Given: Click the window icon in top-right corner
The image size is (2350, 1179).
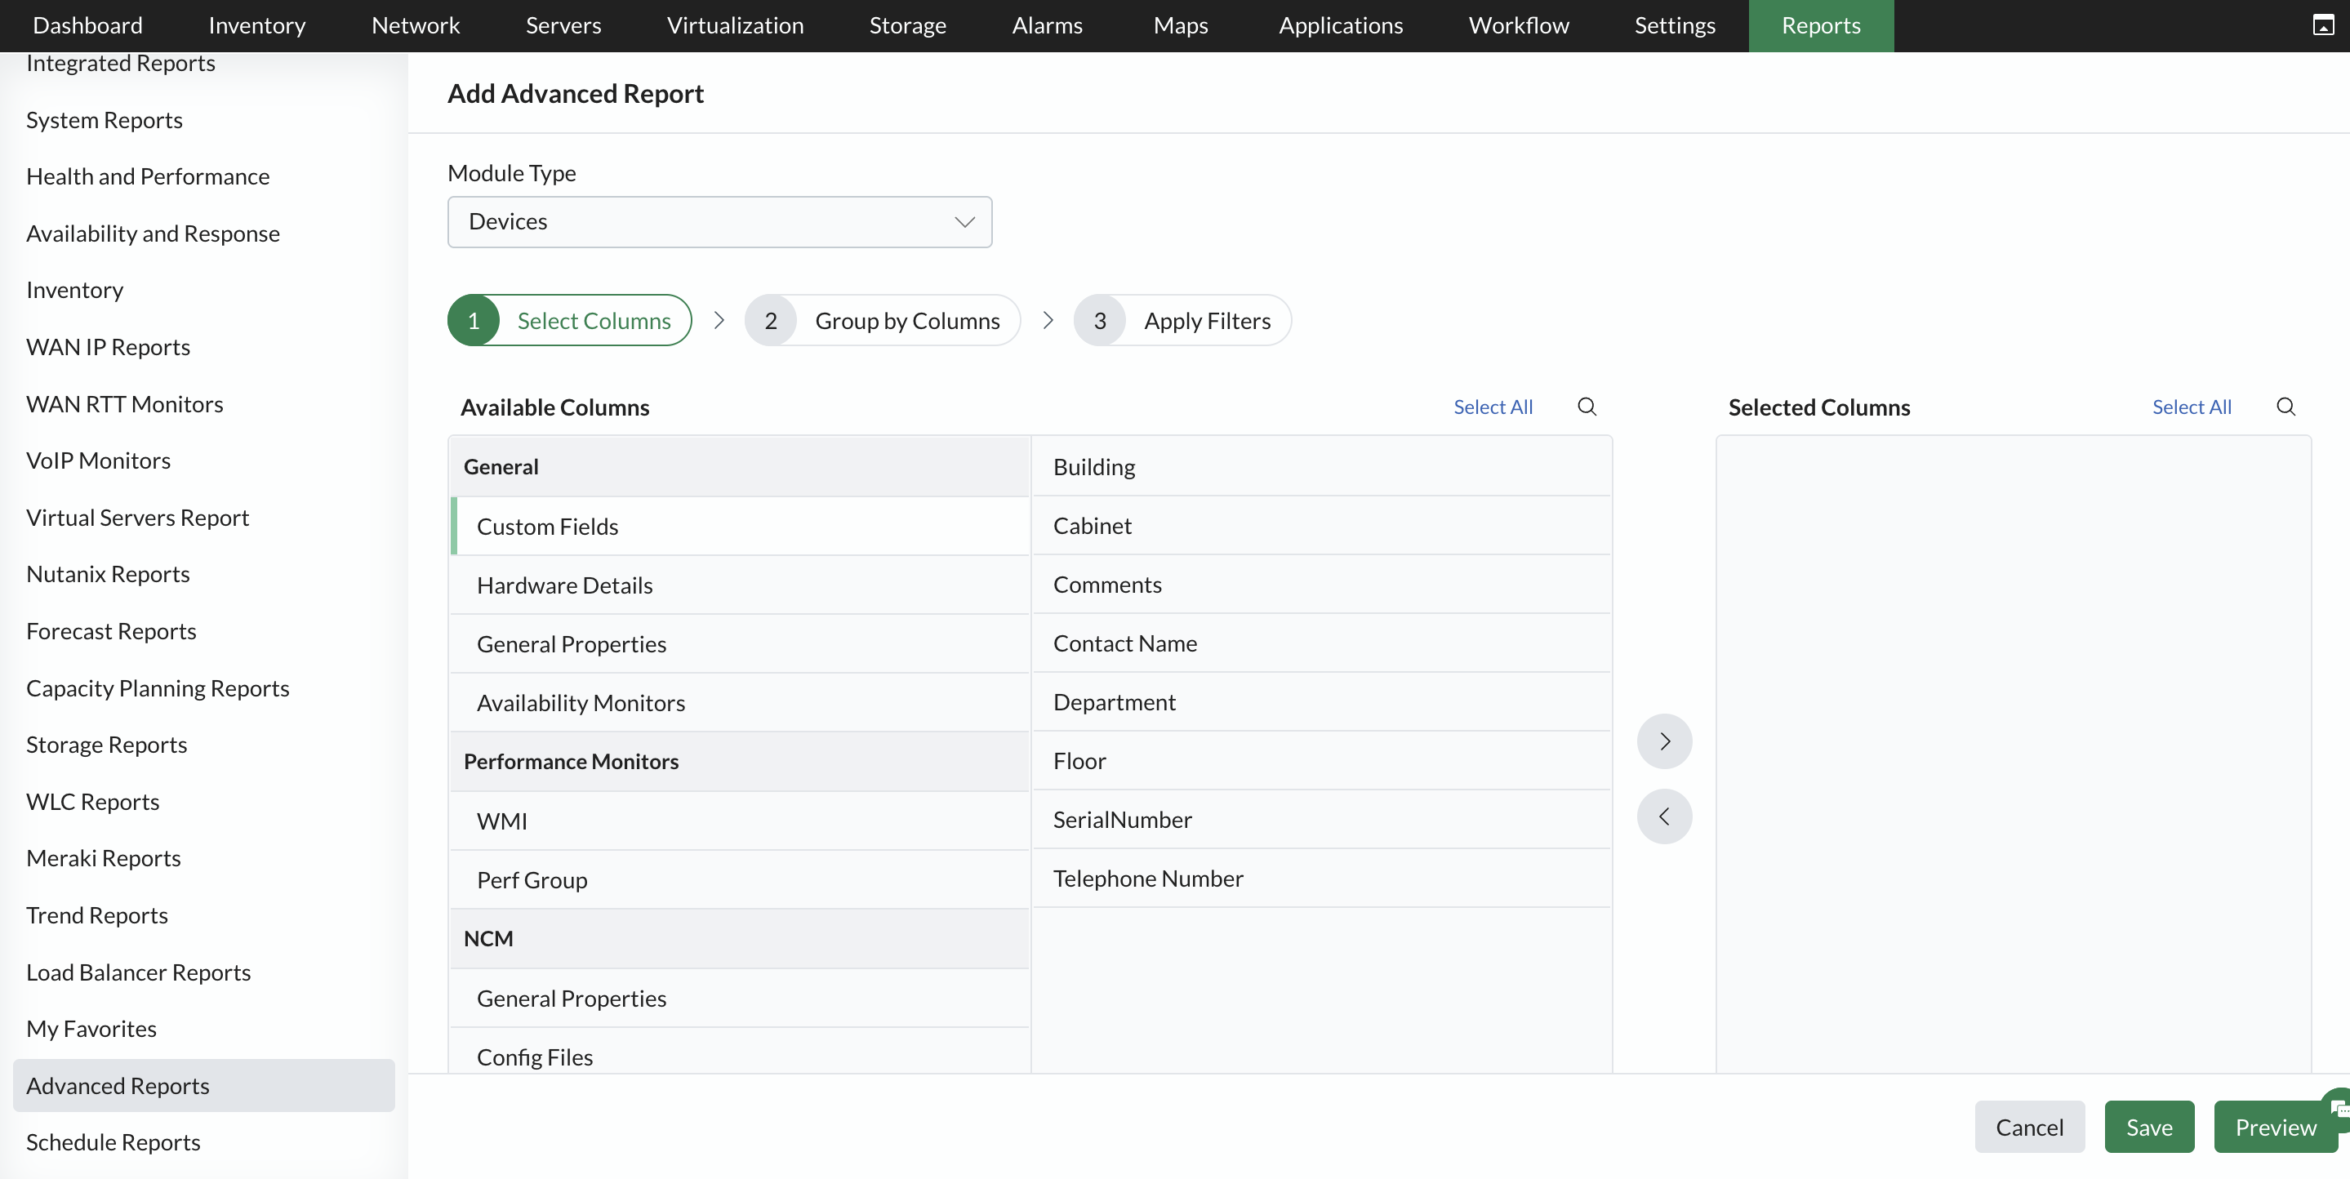Looking at the screenshot, I should (x=2322, y=25).
